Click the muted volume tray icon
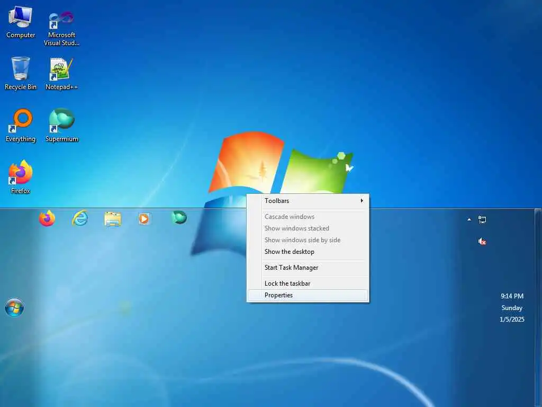The image size is (542, 407). pos(482,242)
